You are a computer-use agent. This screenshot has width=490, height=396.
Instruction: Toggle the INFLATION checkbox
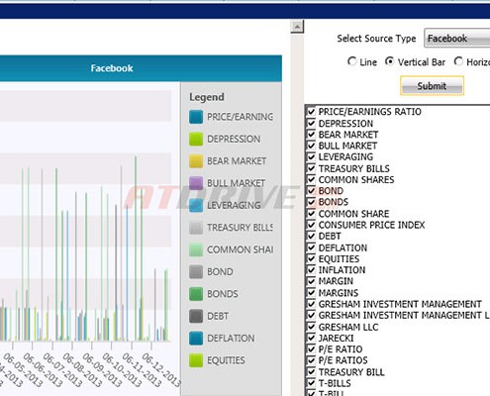click(311, 269)
